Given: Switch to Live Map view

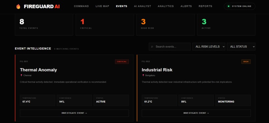Looking at the screenshot, I should (102, 6).
